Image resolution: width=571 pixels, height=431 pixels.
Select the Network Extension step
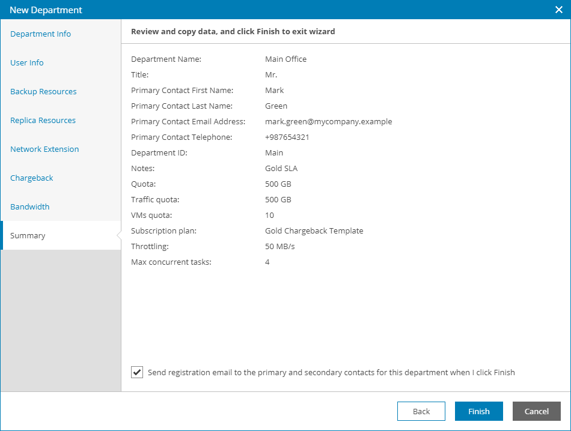(44, 149)
